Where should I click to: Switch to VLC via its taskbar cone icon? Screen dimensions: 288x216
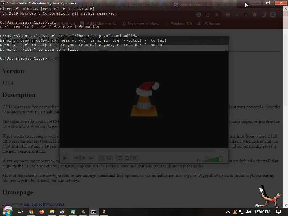point(104,212)
